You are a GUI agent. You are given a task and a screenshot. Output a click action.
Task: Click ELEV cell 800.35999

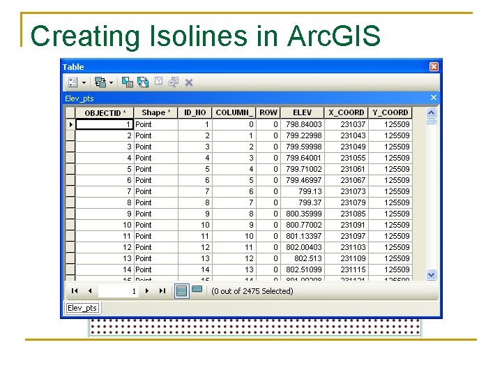302,214
